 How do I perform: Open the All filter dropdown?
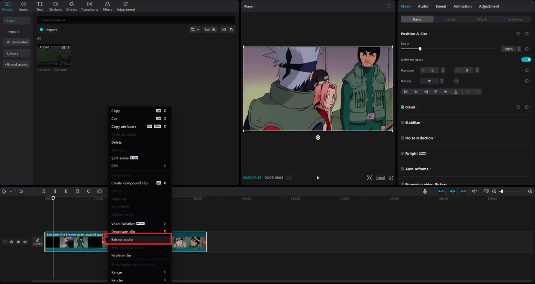click(x=228, y=30)
